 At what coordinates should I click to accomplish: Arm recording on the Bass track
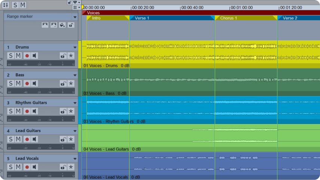coord(27,83)
